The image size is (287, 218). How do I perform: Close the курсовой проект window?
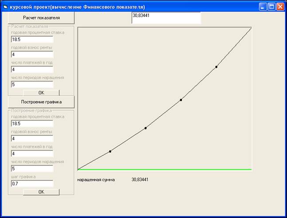click(x=281, y=7)
